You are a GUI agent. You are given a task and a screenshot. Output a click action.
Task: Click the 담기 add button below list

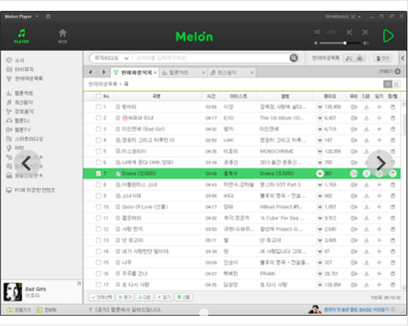[x=164, y=297]
